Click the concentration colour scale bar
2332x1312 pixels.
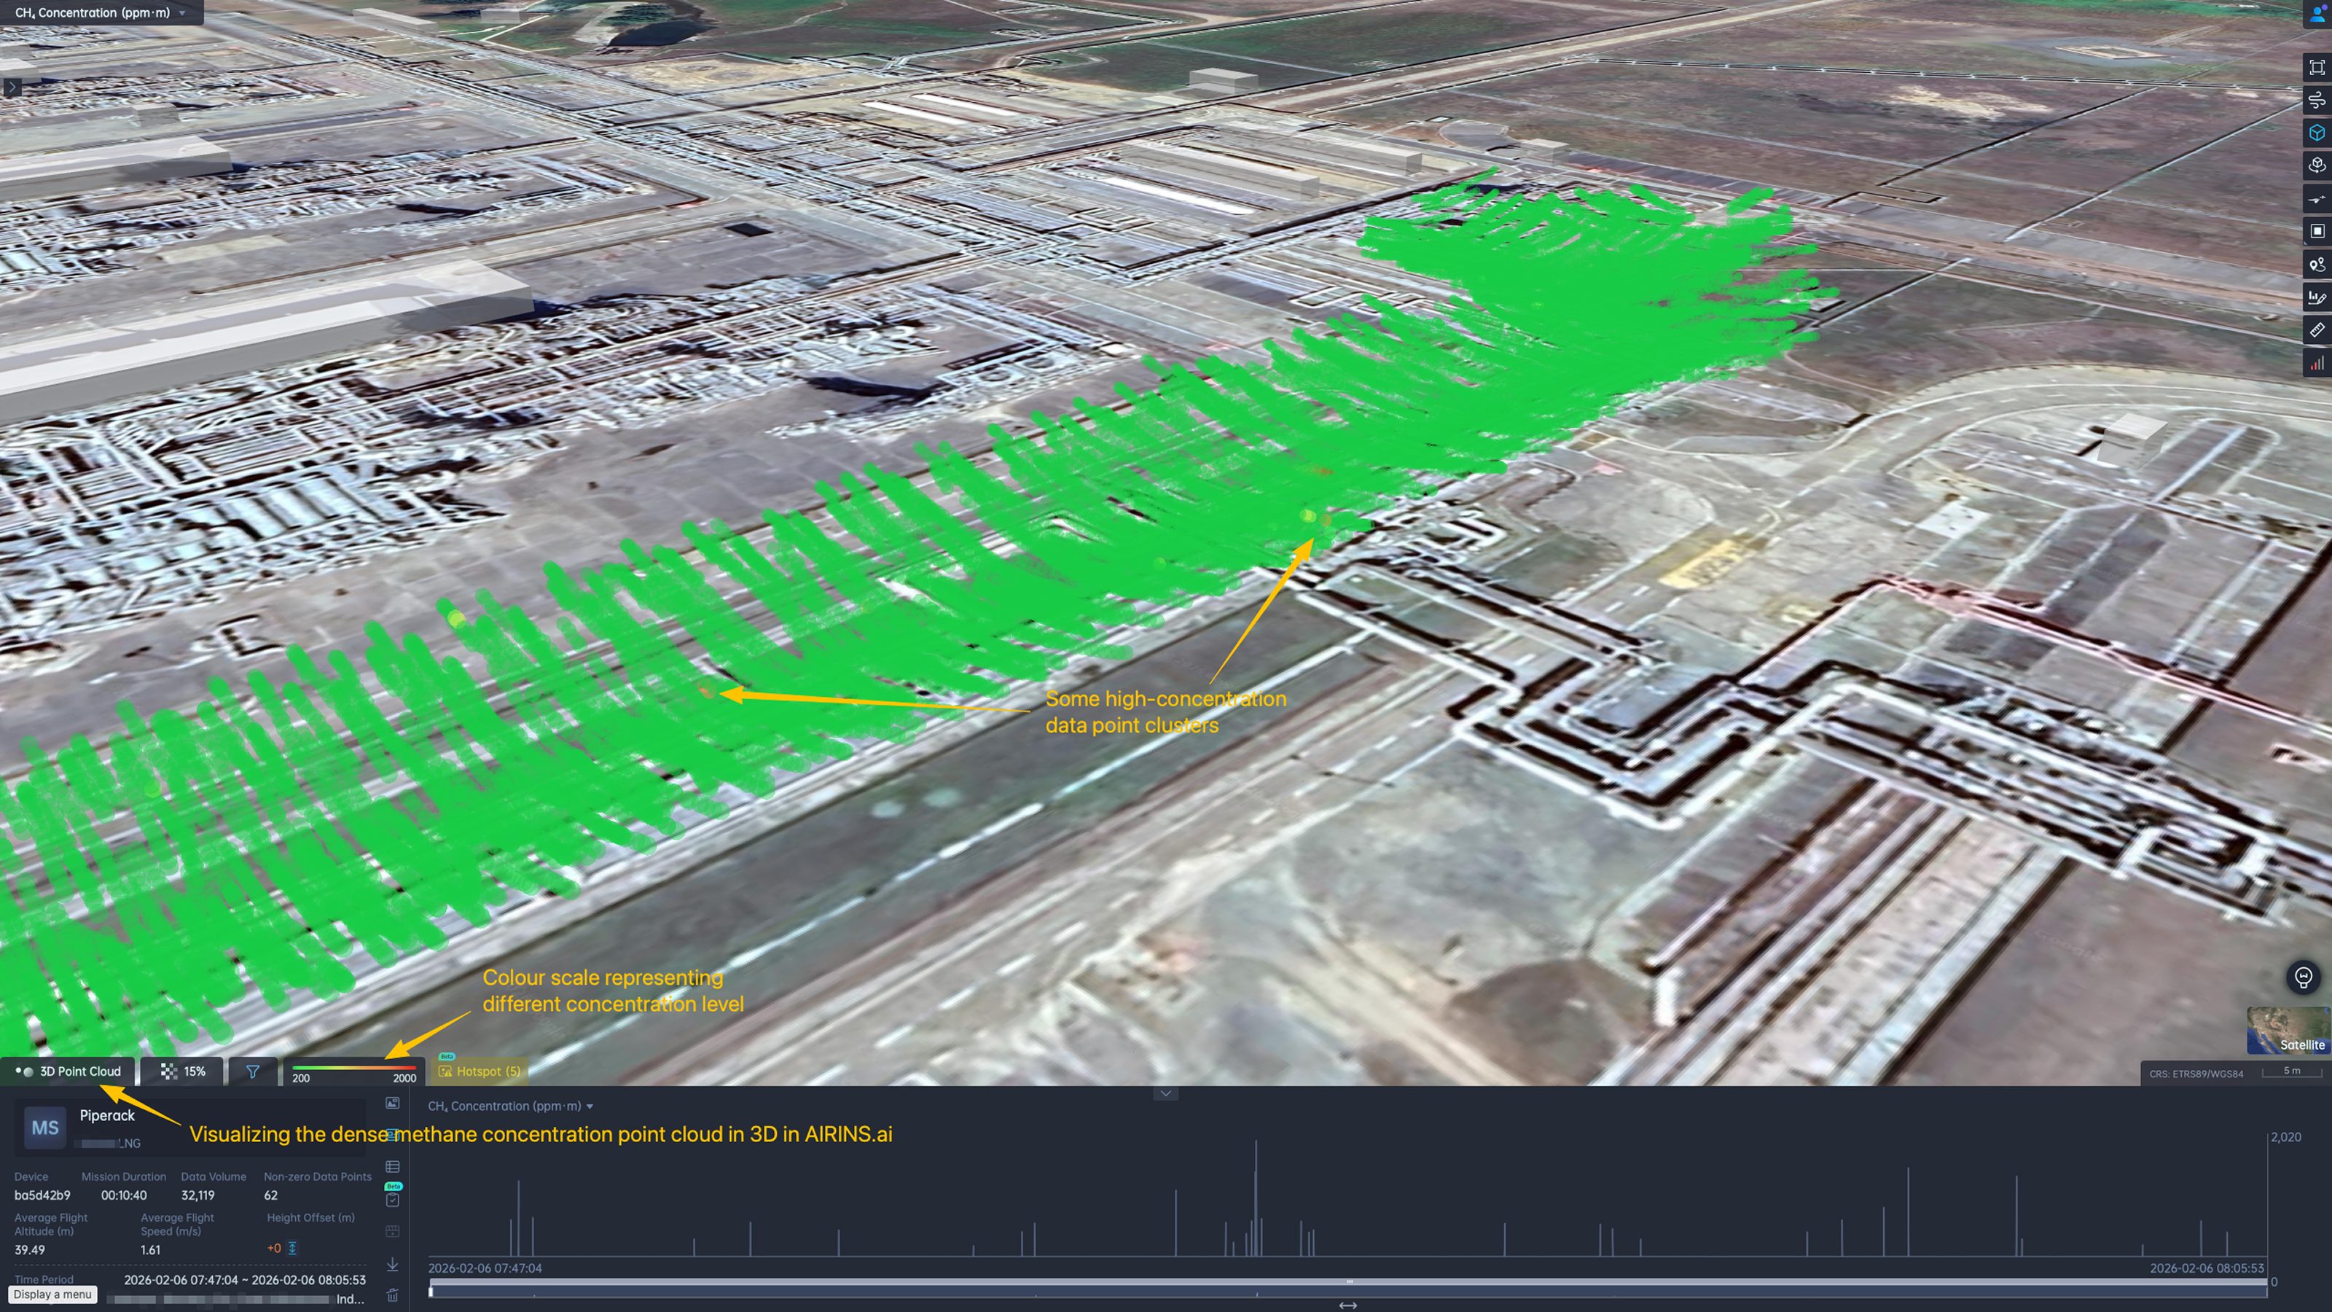[354, 1069]
